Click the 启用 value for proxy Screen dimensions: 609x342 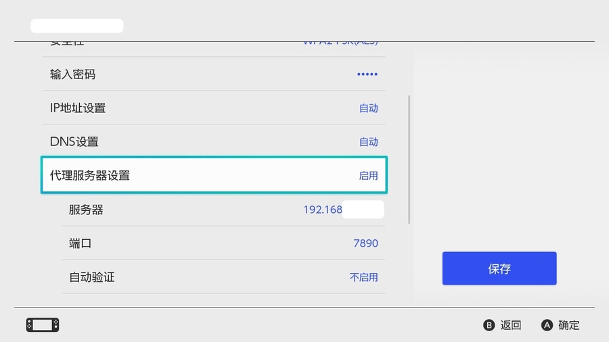point(368,176)
